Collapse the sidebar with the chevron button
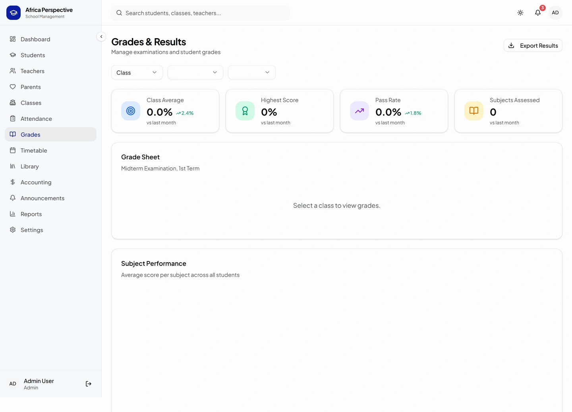 [x=101, y=37]
